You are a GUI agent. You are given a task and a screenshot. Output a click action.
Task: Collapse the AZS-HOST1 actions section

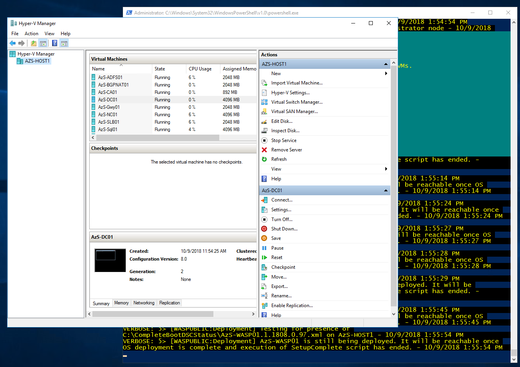(x=386, y=63)
